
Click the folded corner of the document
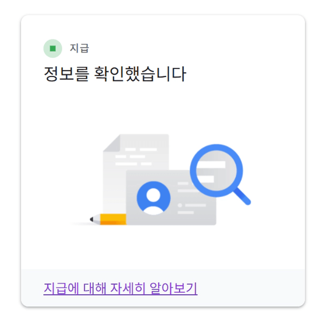pyautogui.click(x=112, y=143)
